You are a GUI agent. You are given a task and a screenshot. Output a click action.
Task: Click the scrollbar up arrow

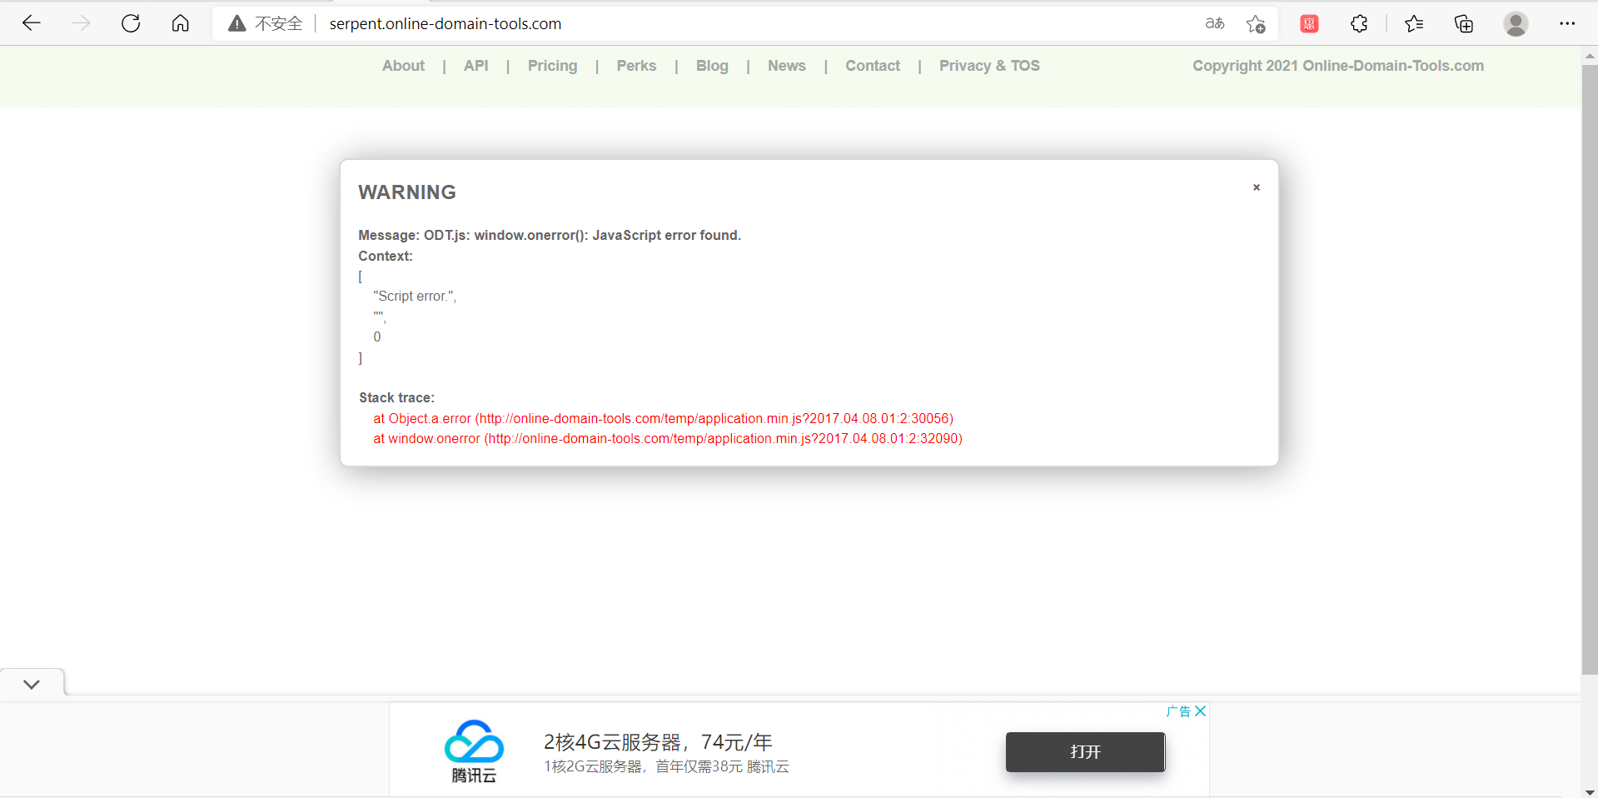(x=1590, y=56)
